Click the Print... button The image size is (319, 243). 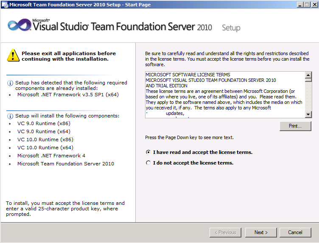[295, 126]
